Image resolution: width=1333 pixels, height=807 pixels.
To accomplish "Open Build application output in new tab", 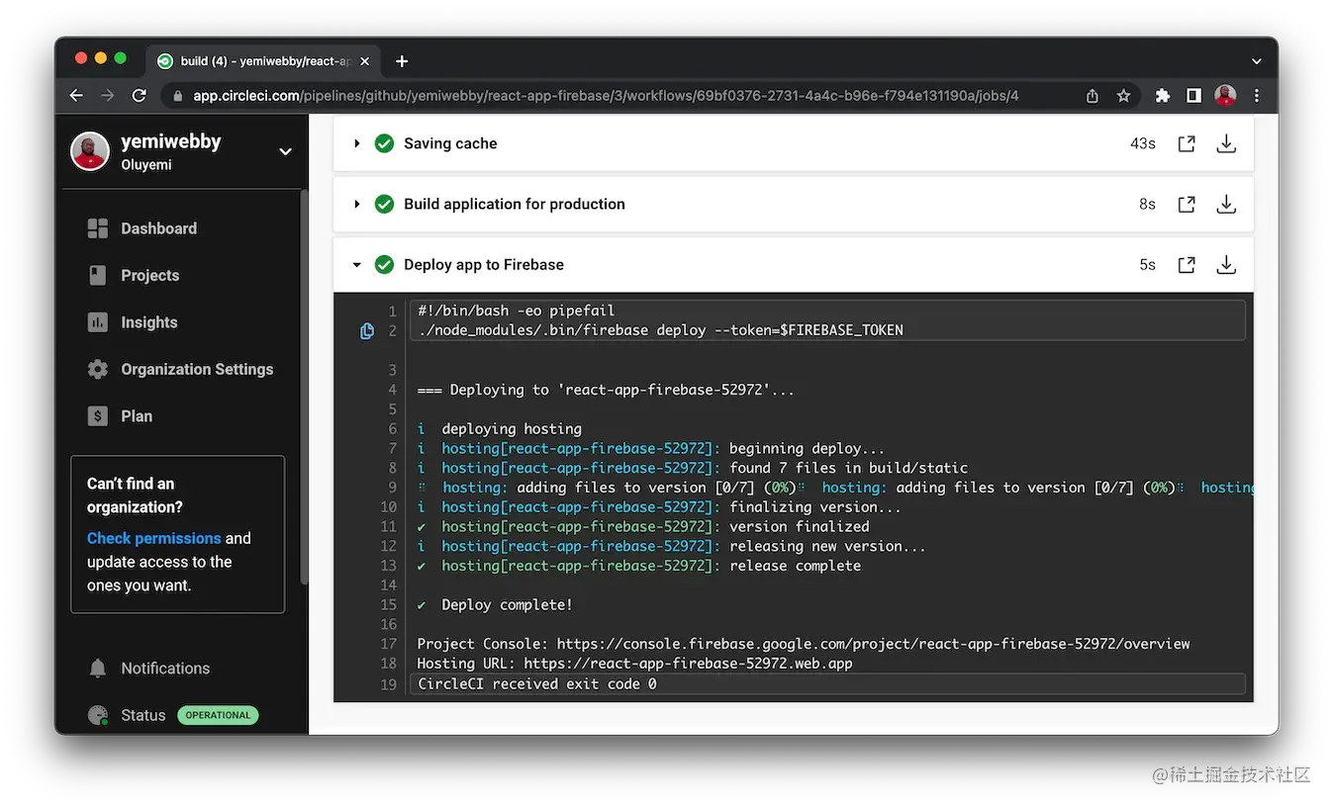I will tap(1187, 204).
